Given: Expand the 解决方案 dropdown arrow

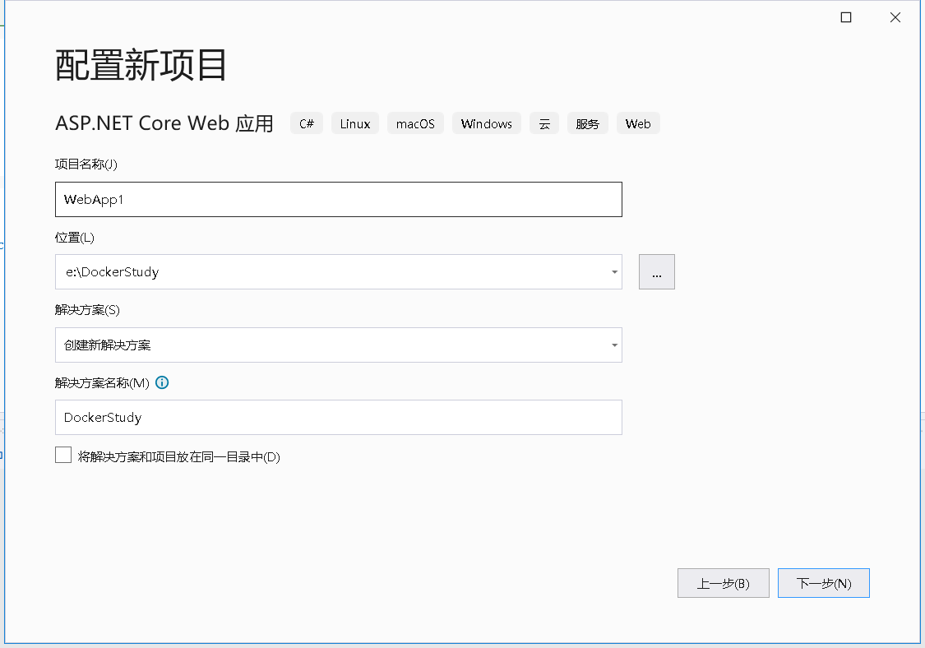Looking at the screenshot, I should point(614,345).
